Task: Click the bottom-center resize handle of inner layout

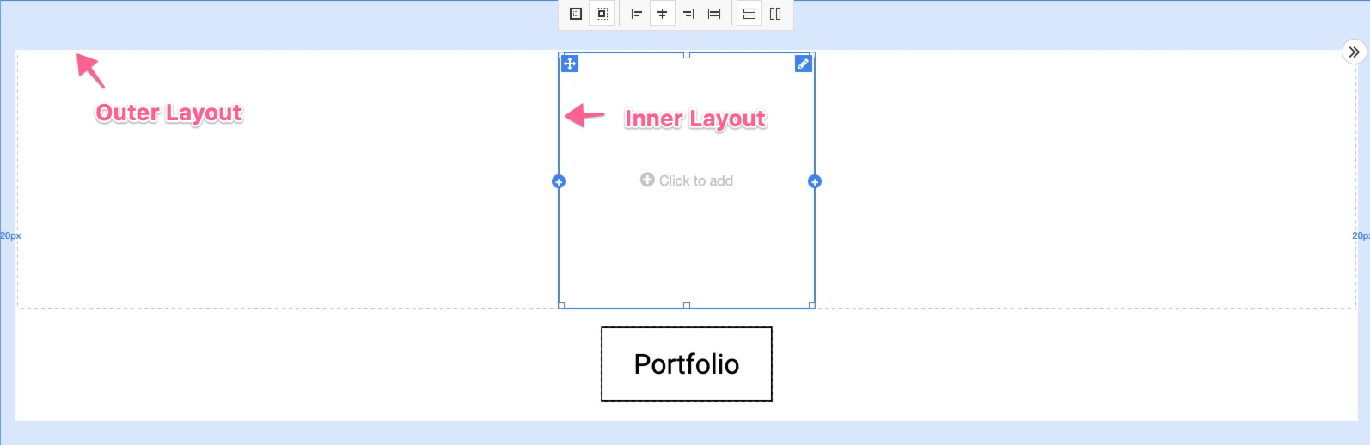Action: (687, 305)
